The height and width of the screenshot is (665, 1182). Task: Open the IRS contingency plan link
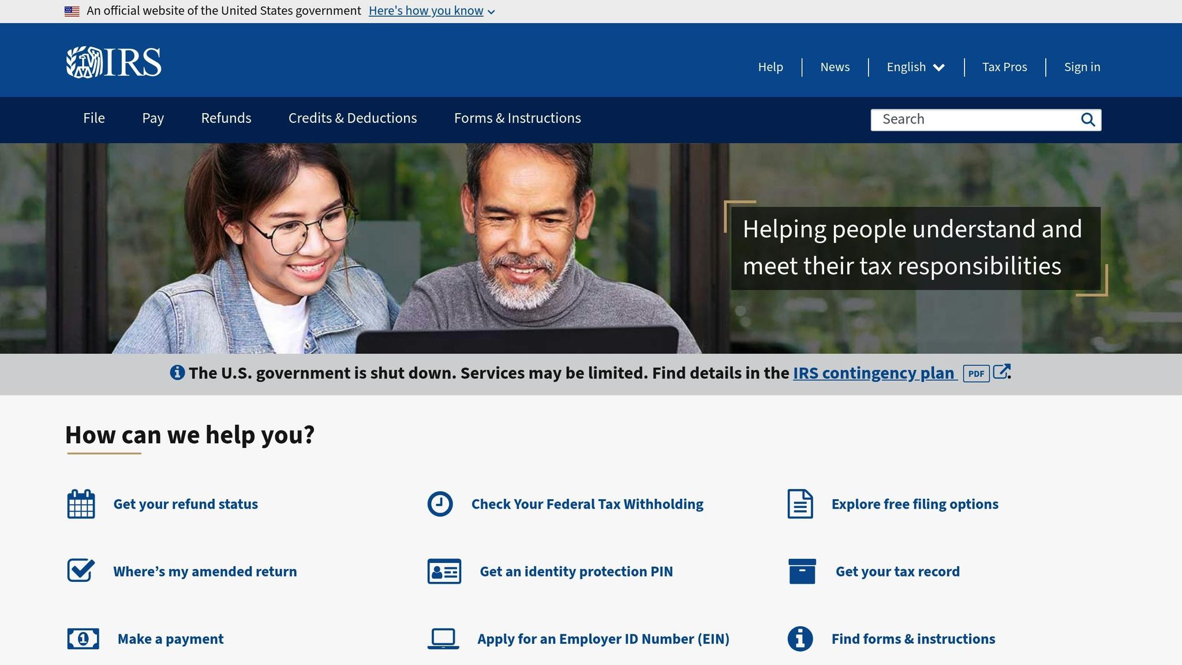pyautogui.click(x=874, y=373)
